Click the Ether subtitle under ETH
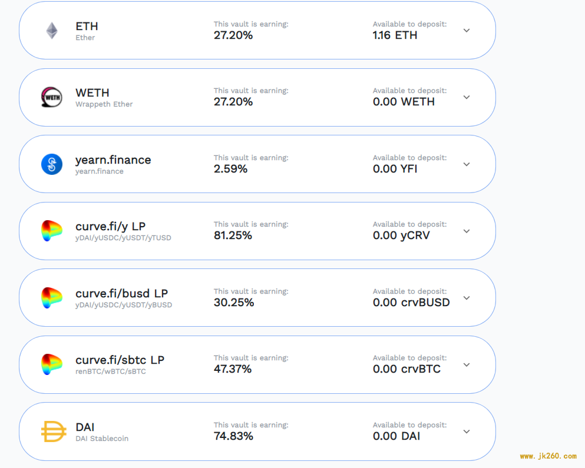 click(x=85, y=38)
